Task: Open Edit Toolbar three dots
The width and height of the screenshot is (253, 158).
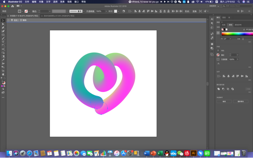Action: tap(3, 97)
